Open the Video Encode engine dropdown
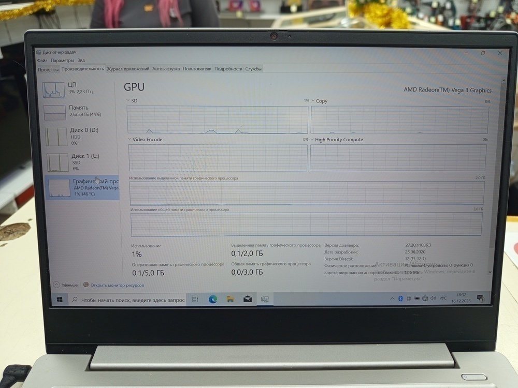The width and height of the screenshot is (518, 388). point(130,140)
